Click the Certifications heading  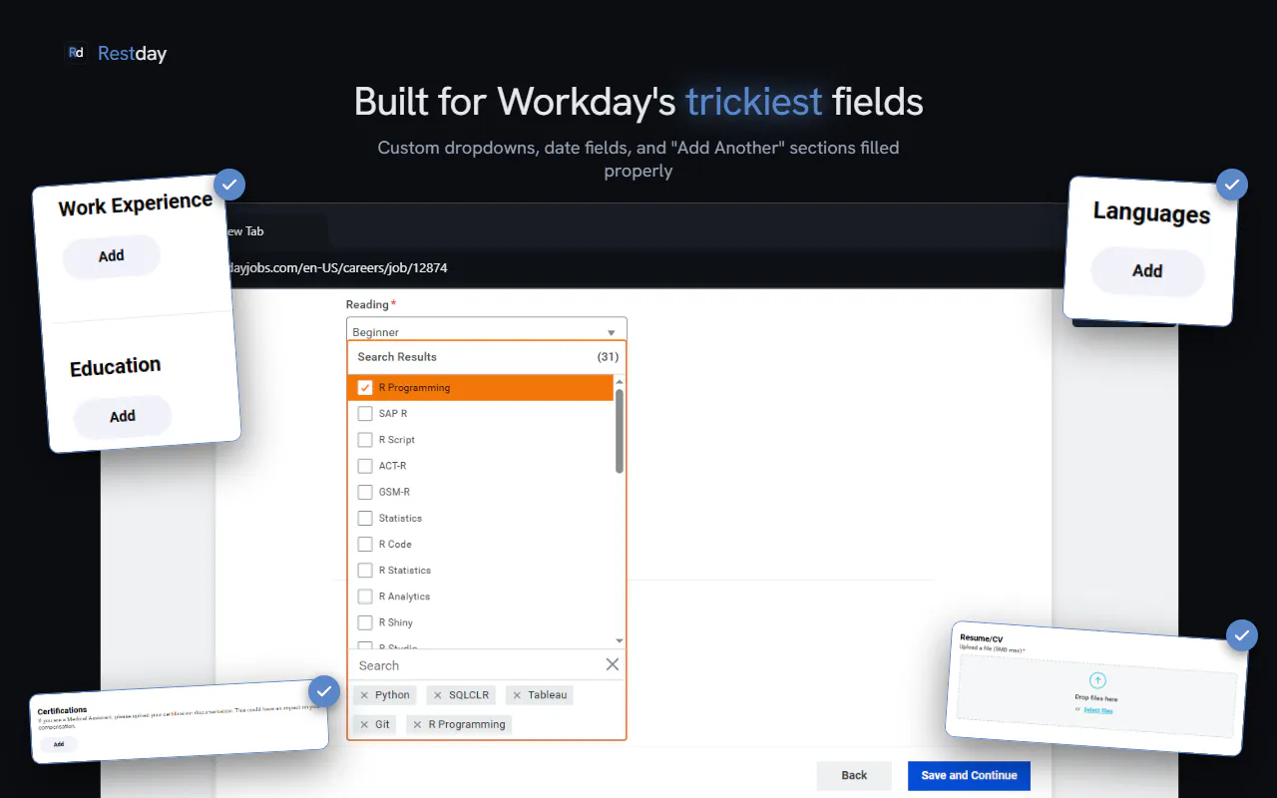[x=62, y=711]
